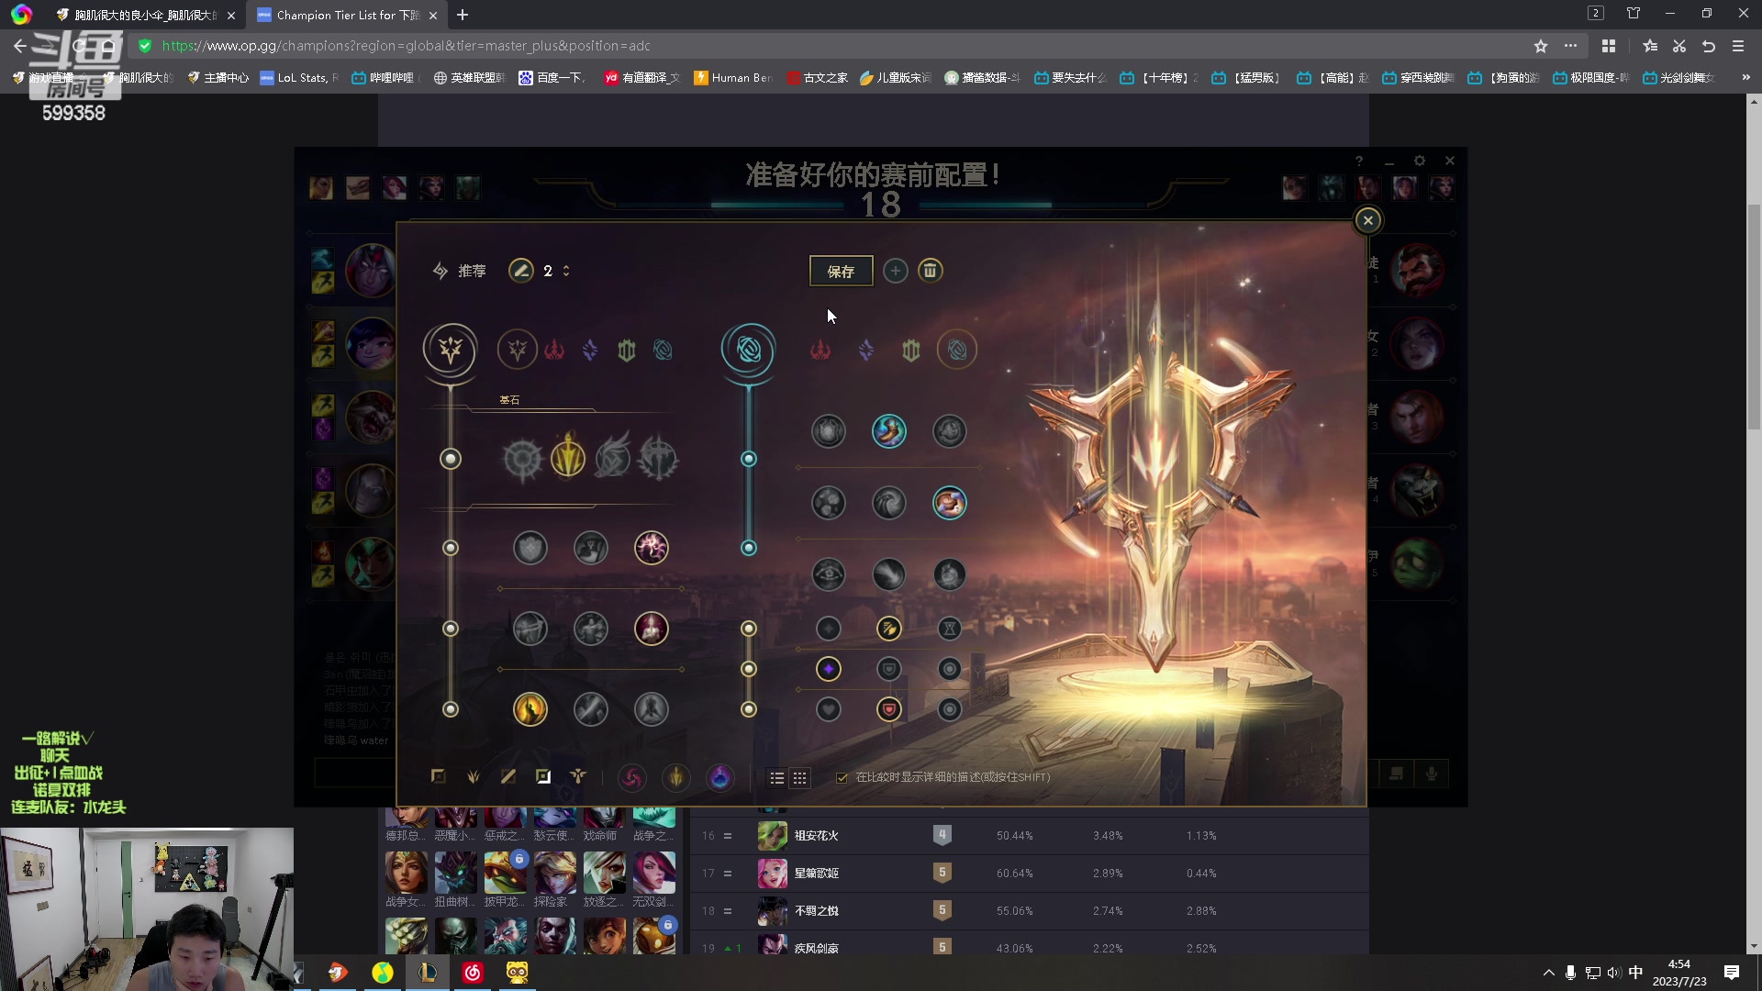Add a new rune page
This screenshot has width=1762, height=991.
pyautogui.click(x=896, y=271)
